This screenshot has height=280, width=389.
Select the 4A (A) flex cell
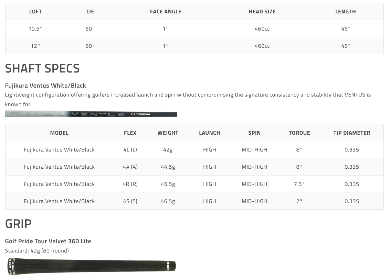[130, 167]
